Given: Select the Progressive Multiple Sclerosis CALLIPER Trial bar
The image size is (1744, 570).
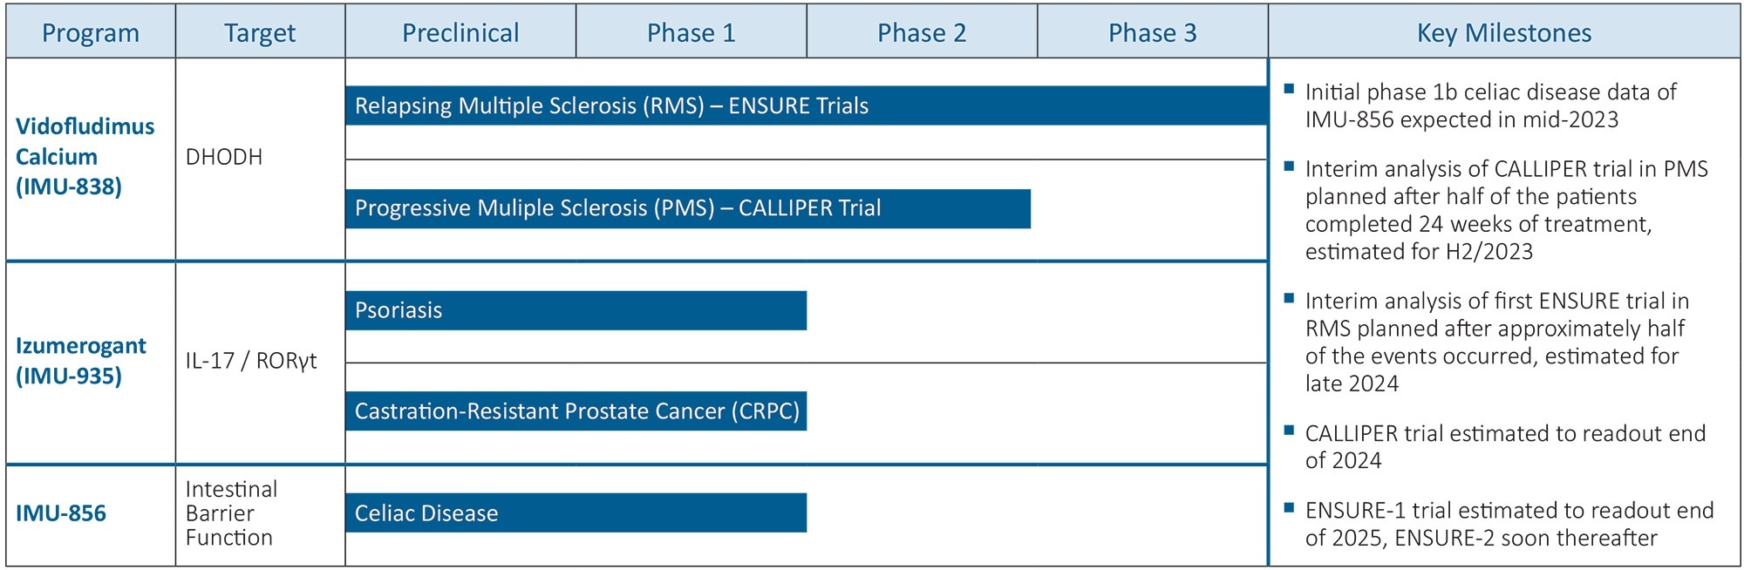Looking at the screenshot, I should pos(687,208).
